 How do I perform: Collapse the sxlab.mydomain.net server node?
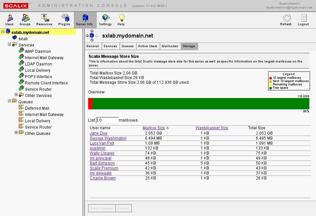pos(3,32)
